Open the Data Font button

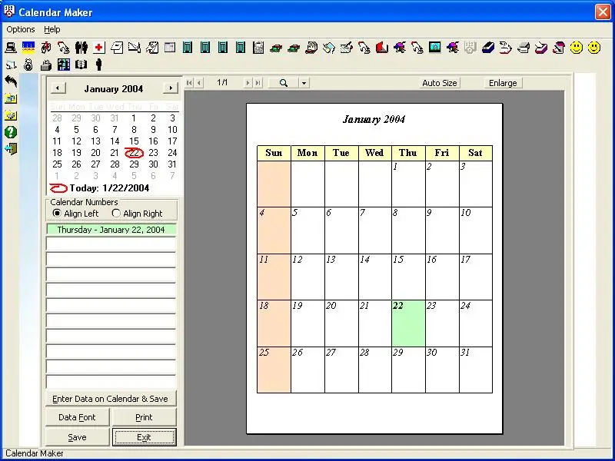tap(78, 417)
